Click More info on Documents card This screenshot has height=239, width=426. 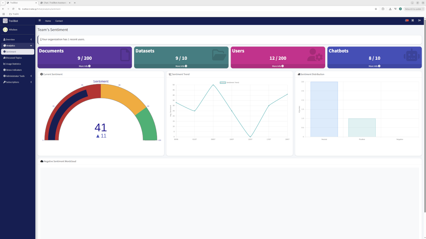coord(85,66)
